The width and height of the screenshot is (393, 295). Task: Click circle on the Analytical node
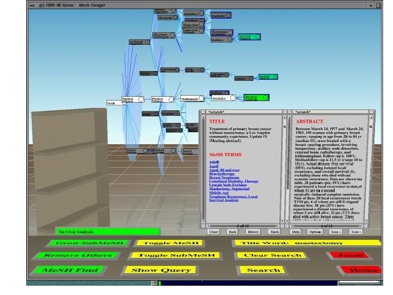[147, 42]
